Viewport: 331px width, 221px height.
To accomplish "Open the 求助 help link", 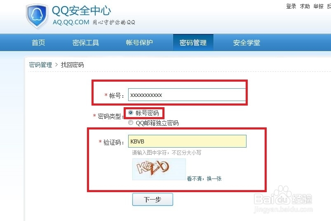I will point(305,6).
